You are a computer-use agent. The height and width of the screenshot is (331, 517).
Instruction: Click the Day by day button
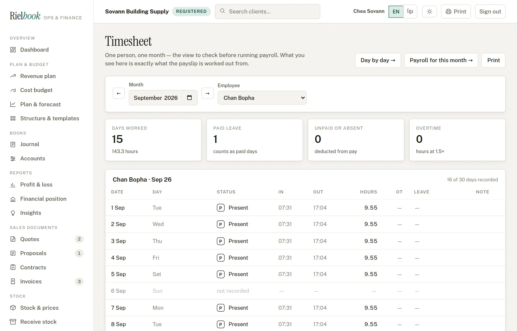378,60
